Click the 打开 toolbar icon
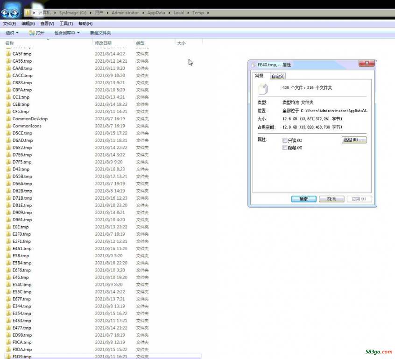The height and width of the screenshot is (359, 395). point(32,33)
